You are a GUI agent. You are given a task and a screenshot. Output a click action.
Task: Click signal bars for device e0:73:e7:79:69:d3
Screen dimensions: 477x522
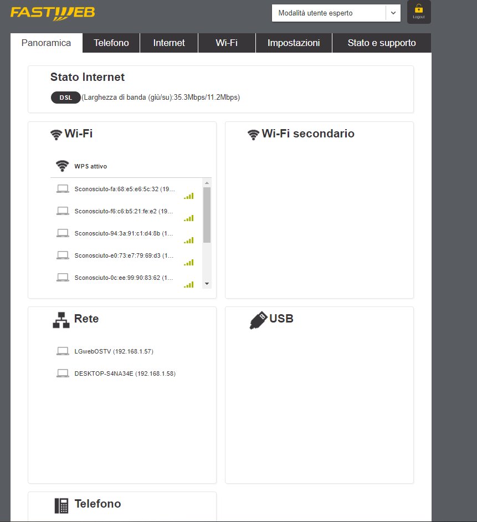(189, 263)
